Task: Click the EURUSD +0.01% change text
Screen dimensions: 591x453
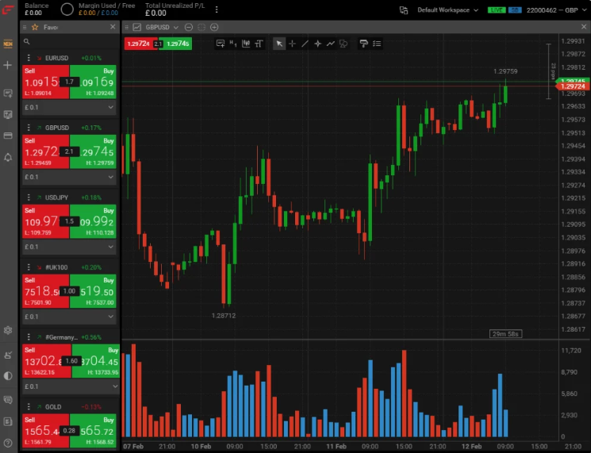Action: pos(91,58)
